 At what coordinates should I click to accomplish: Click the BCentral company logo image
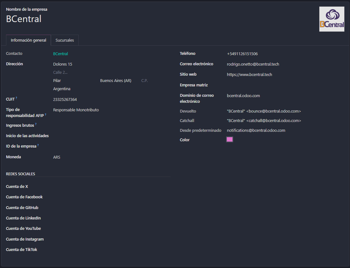331,19
